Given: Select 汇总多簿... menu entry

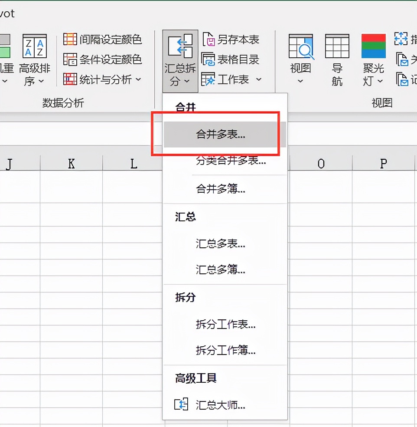Looking at the screenshot, I should [225, 269].
